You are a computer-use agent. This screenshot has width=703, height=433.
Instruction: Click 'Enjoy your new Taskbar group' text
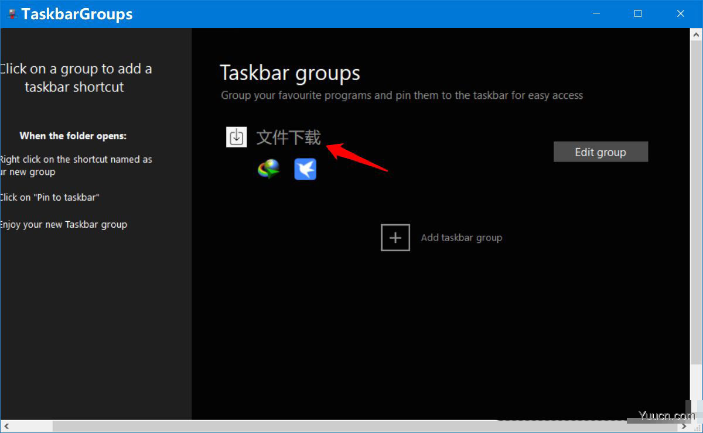63,225
